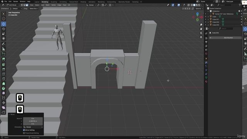Viewport: 247px width, 139px height.
Task: Activate the Rotate tool in left toolbar
Action: click(x=3, y=29)
